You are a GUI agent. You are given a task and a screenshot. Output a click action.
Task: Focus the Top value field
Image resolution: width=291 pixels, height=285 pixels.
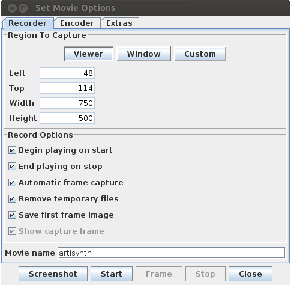pos(67,88)
